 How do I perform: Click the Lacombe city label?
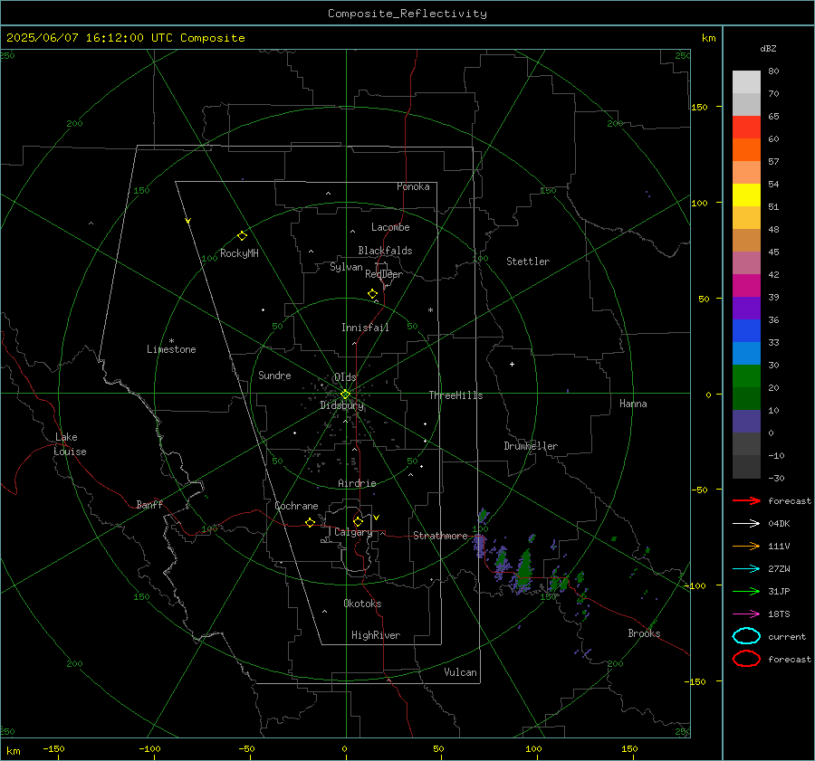[390, 227]
